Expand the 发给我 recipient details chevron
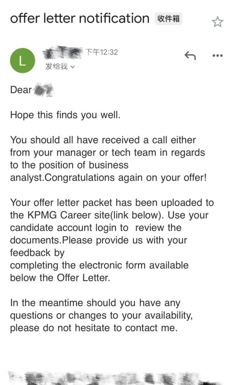 (73, 67)
